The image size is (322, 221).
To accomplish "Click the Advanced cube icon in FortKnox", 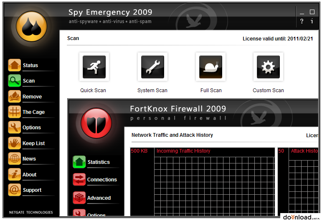I will [79, 198].
